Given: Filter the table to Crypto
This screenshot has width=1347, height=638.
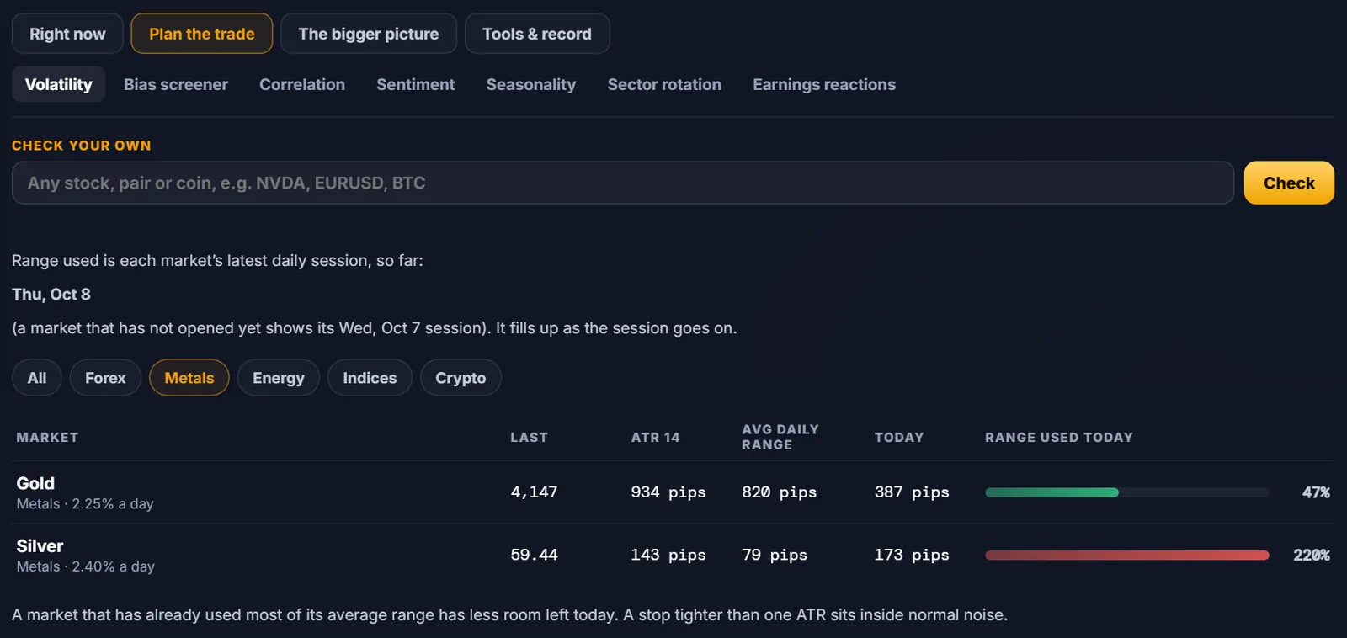Looking at the screenshot, I should (x=461, y=378).
